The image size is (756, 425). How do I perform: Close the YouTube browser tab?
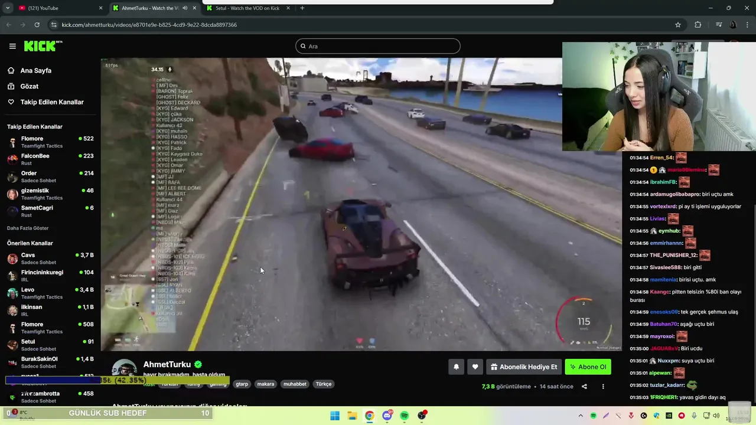100,8
